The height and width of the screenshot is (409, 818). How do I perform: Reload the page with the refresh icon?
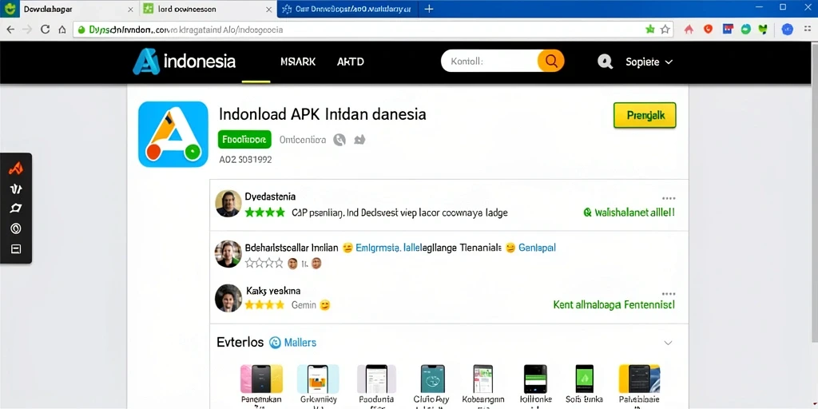(45, 30)
